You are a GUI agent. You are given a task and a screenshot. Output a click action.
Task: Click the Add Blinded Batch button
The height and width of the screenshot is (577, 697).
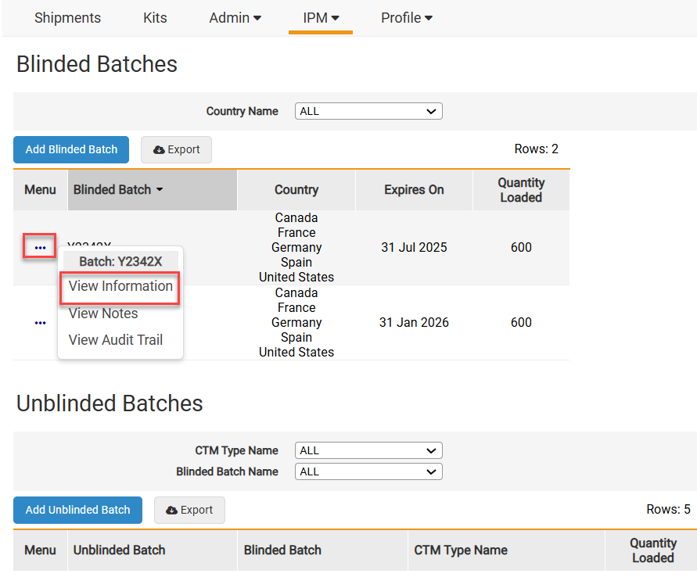(71, 149)
